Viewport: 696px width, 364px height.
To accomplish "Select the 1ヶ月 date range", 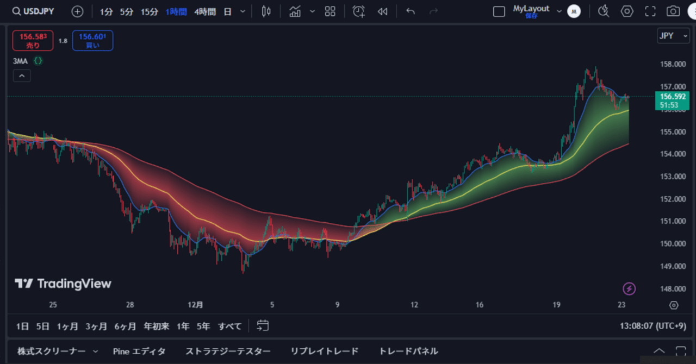I will pos(67,326).
